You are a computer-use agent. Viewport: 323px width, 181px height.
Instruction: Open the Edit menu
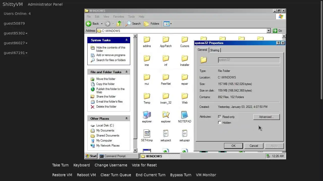(97, 17)
